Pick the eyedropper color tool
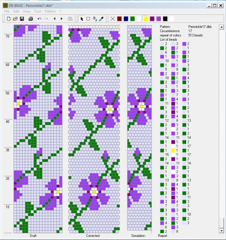 tap(101, 19)
